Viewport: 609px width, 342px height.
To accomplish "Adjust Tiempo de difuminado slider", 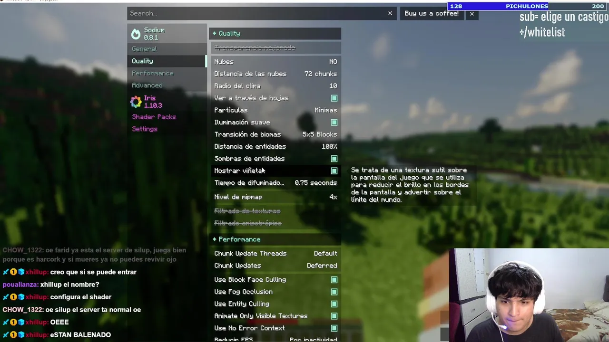I will tap(275, 183).
